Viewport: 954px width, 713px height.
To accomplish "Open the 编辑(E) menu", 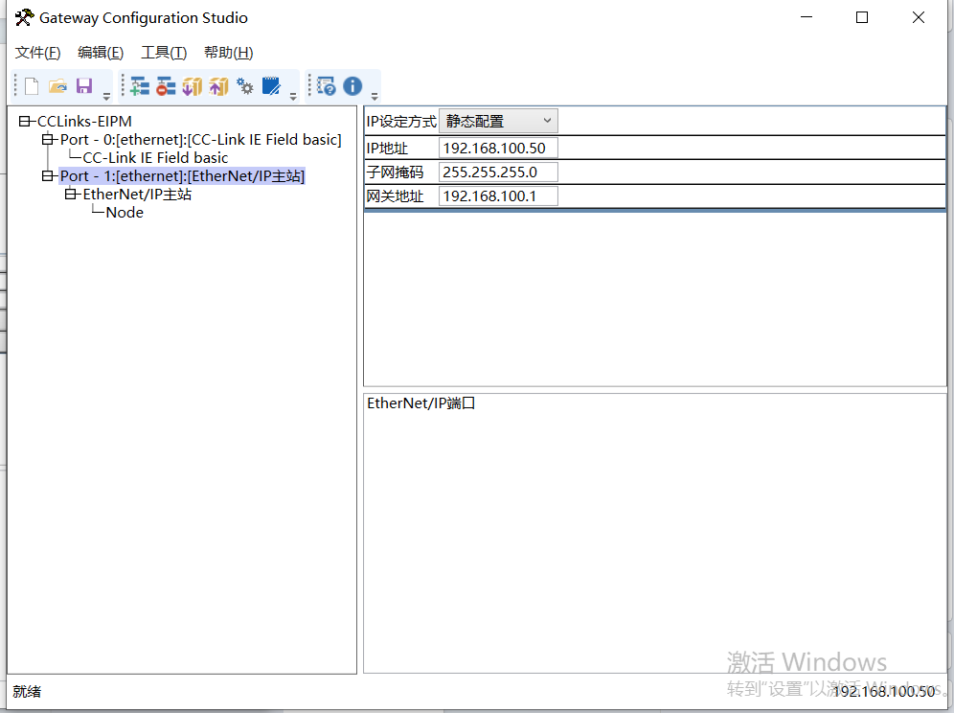I will click(x=101, y=53).
